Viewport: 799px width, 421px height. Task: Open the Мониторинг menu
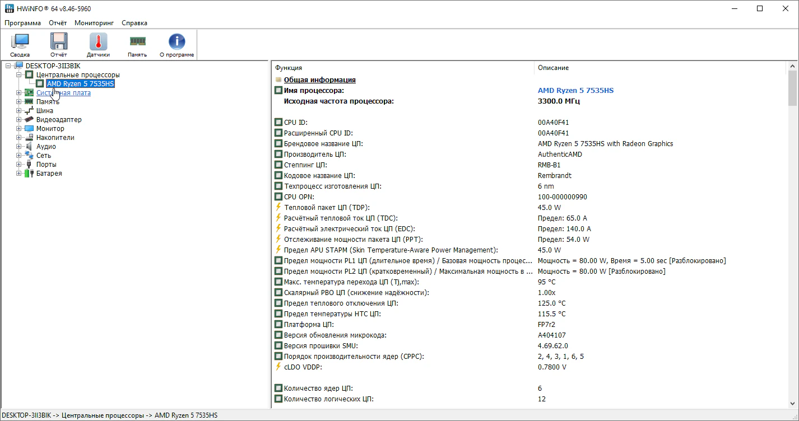click(94, 23)
